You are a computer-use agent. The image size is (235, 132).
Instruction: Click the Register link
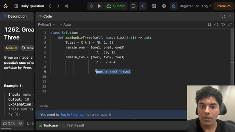click(186, 6)
